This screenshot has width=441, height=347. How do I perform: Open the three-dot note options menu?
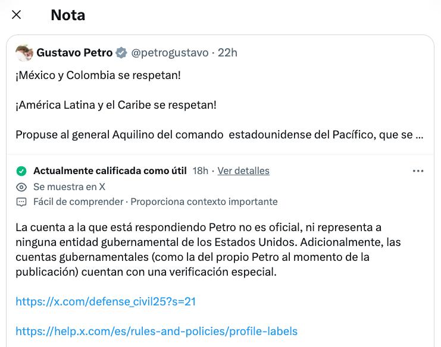tap(418, 171)
